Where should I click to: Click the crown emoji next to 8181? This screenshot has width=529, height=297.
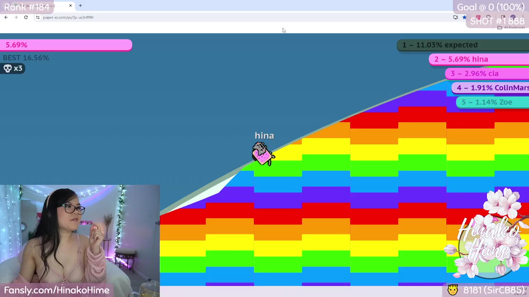click(453, 290)
